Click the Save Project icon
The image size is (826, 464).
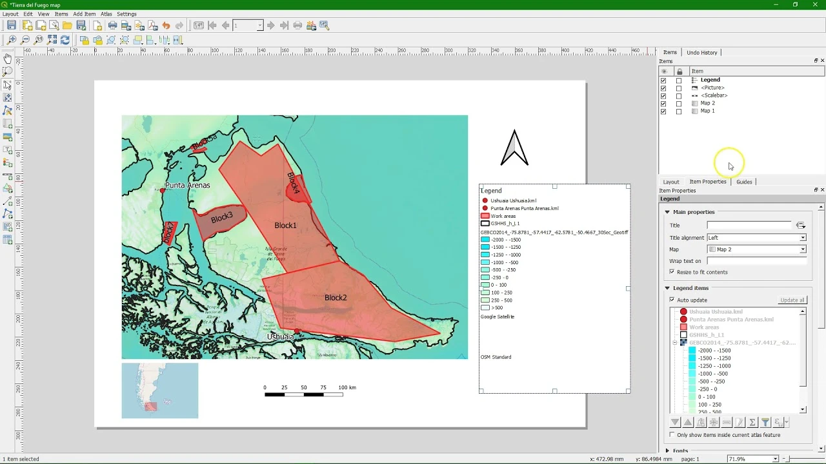[x=12, y=26]
